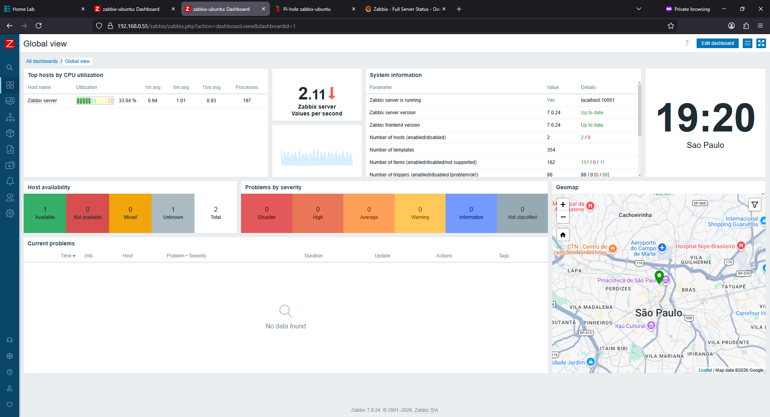
Task: Open the All dashboards breadcrumb link
Action: pyautogui.click(x=42, y=61)
